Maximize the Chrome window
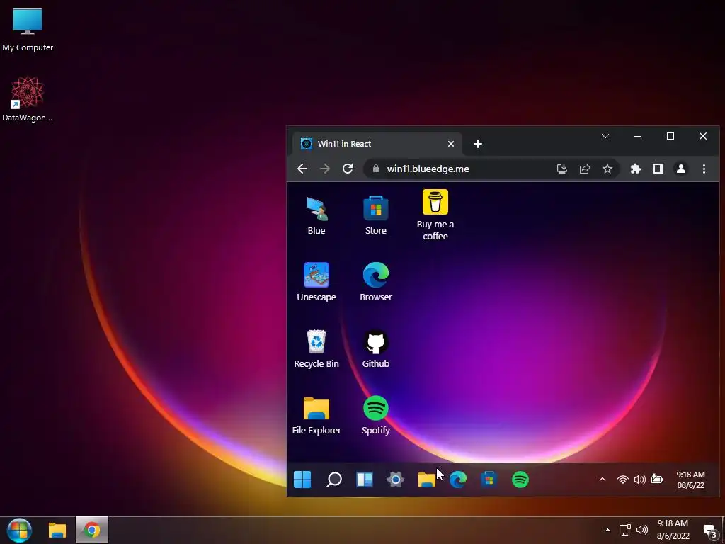725x544 pixels. (670, 136)
